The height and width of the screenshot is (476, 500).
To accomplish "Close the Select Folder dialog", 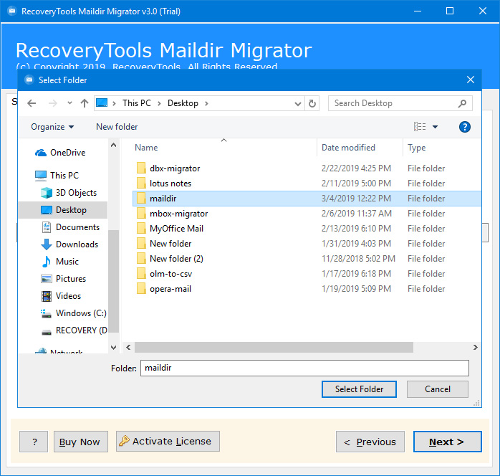I will 471,80.
